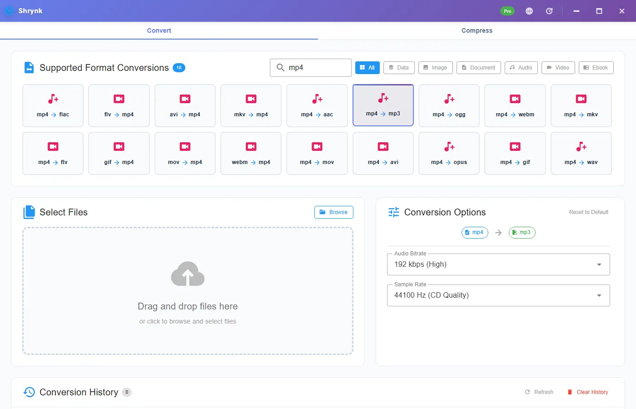Switch to the Convert tab
The width and height of the screenshot is (636, 409).
[x=159, y=30]
